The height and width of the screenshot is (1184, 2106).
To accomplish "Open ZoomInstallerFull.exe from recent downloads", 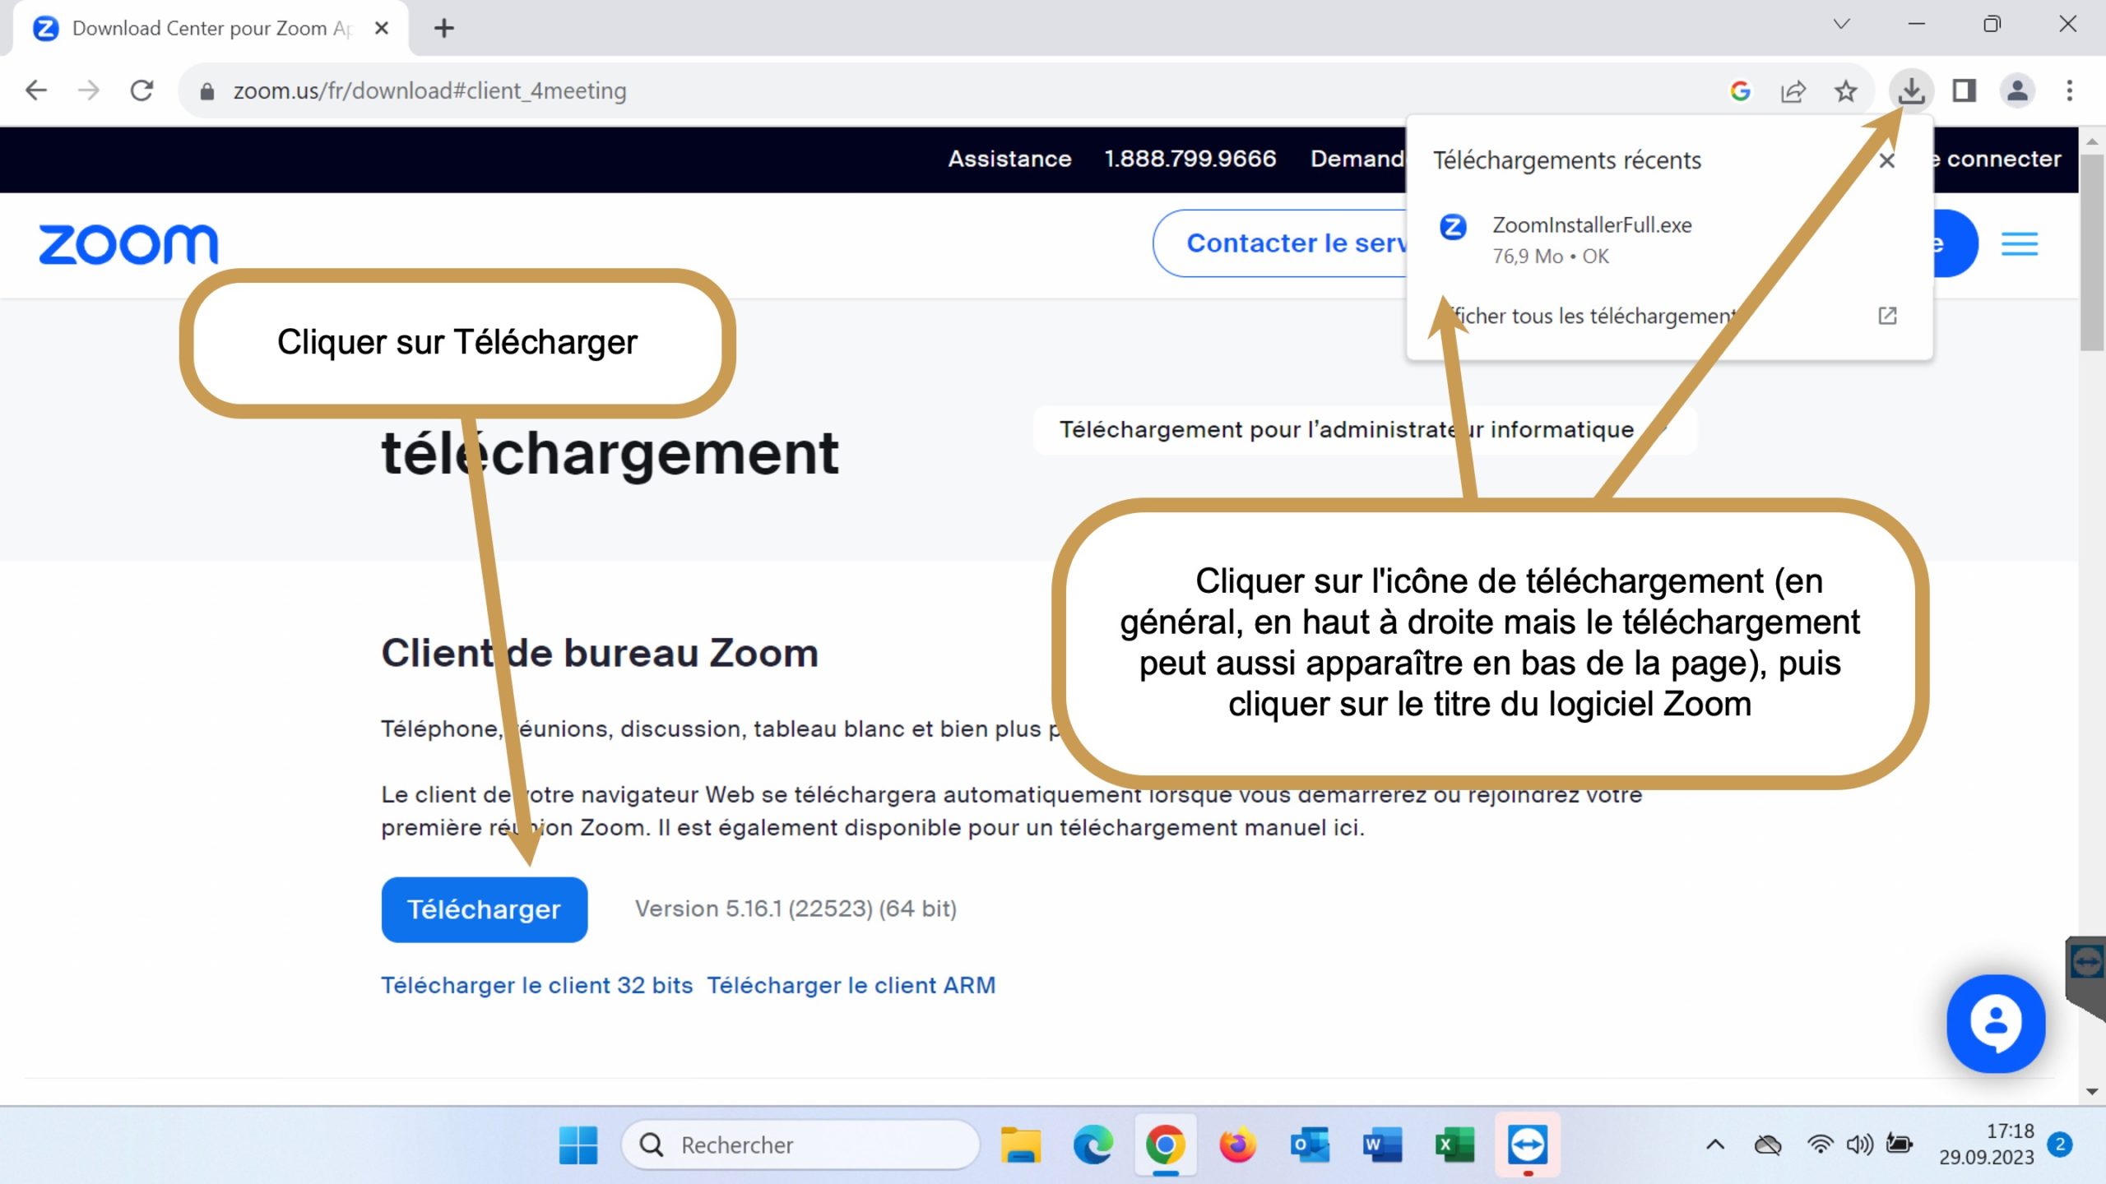I will [x=1591, y=225].
